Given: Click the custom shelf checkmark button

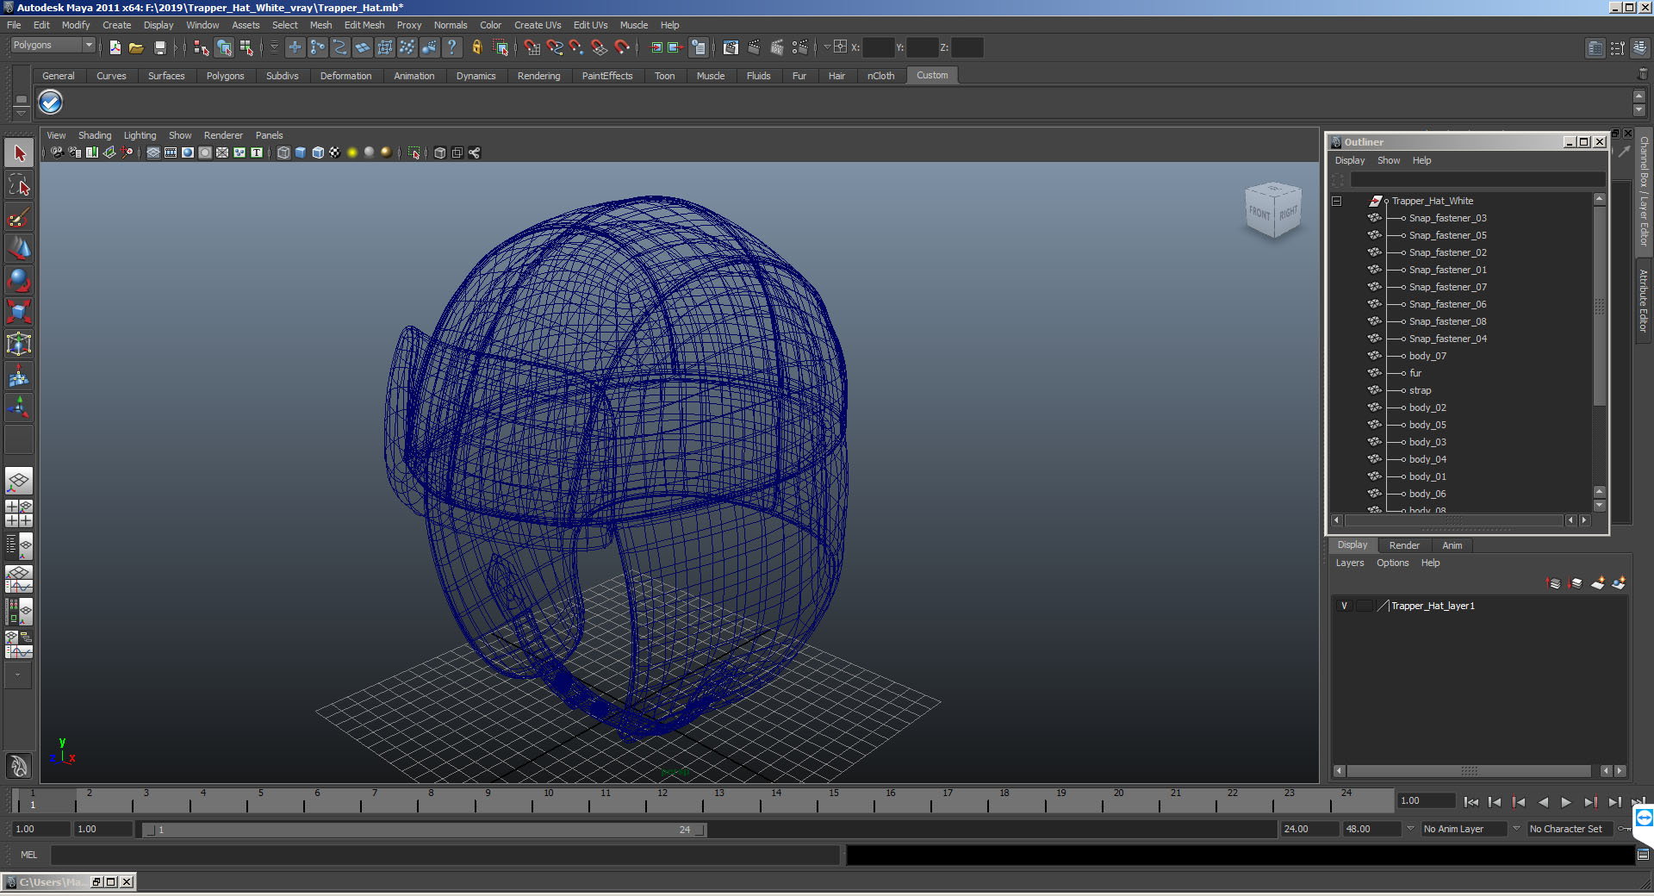Looking at the screenshot, I should click(x=50, y=103).
